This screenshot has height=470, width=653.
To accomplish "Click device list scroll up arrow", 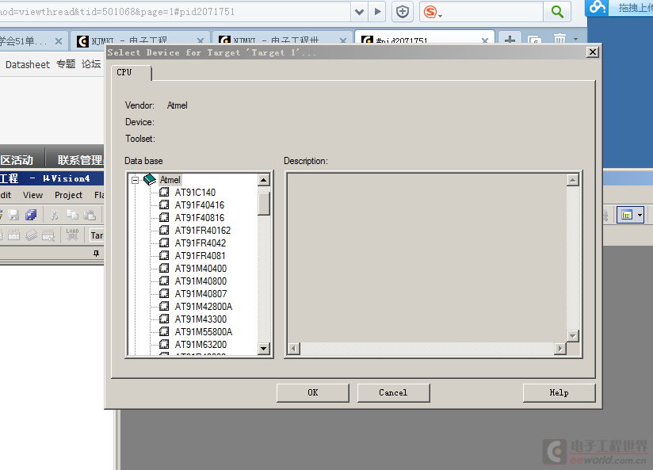I will [264, 180].
